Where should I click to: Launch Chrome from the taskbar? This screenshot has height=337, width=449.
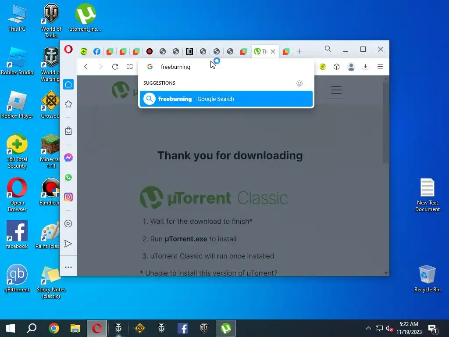click(x=53, y=328)
